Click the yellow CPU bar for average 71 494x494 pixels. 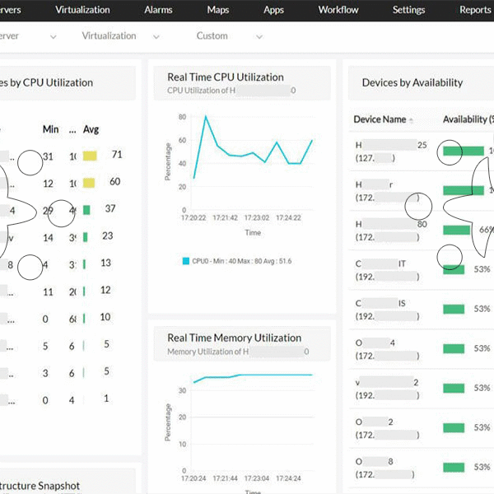(x=90, y=155)
